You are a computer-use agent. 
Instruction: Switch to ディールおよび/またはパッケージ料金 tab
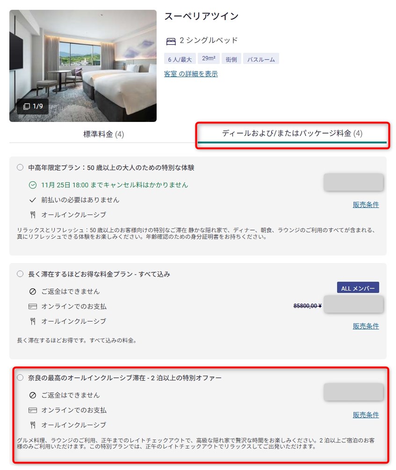point(292,134)
